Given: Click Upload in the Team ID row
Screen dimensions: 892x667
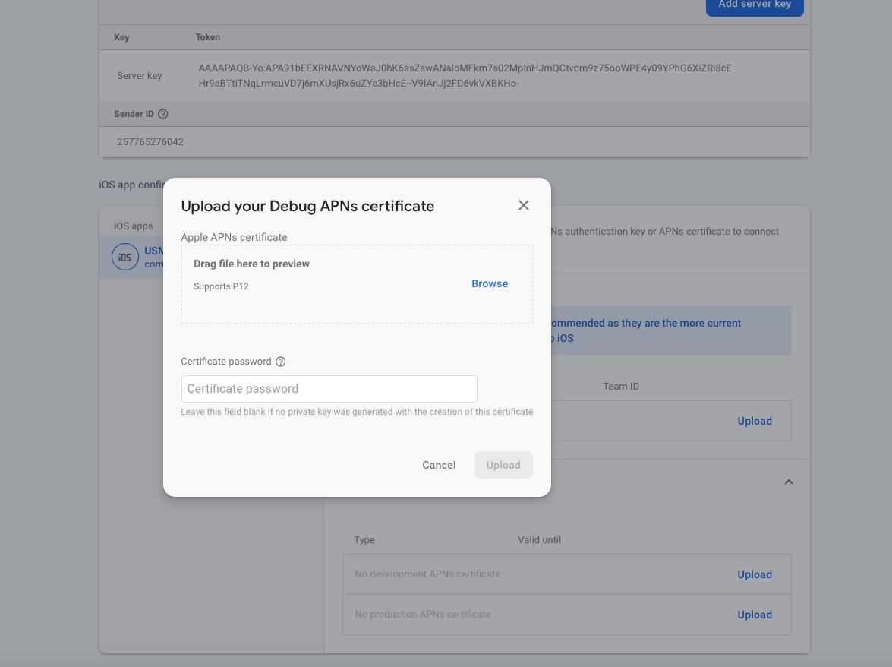Looking at the screenshot, I should (x=755, y=421).
